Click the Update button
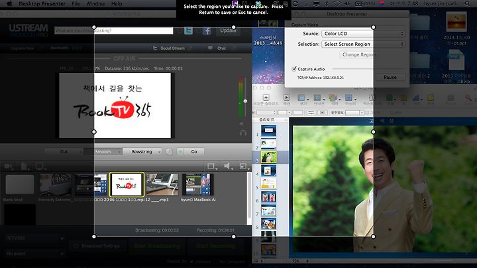The height and width of the screenshot is (268, 477). [x=228, y=31]
